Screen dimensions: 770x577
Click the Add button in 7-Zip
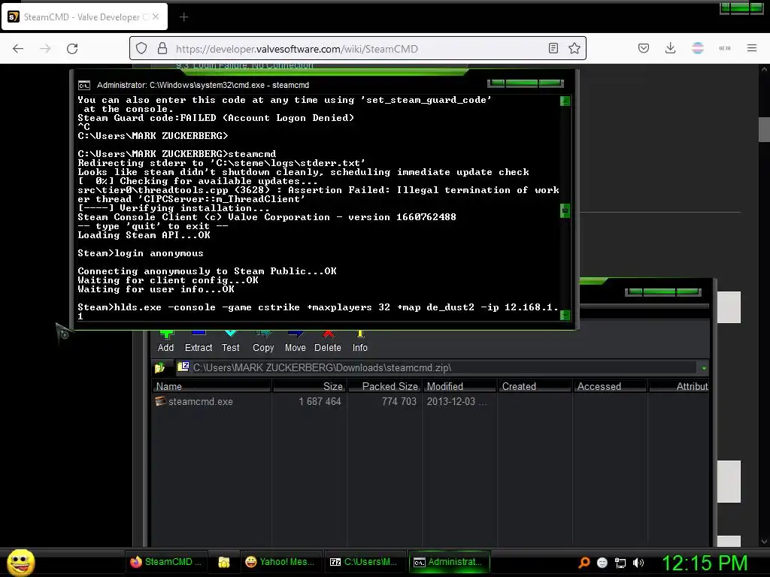click(166, 340)
